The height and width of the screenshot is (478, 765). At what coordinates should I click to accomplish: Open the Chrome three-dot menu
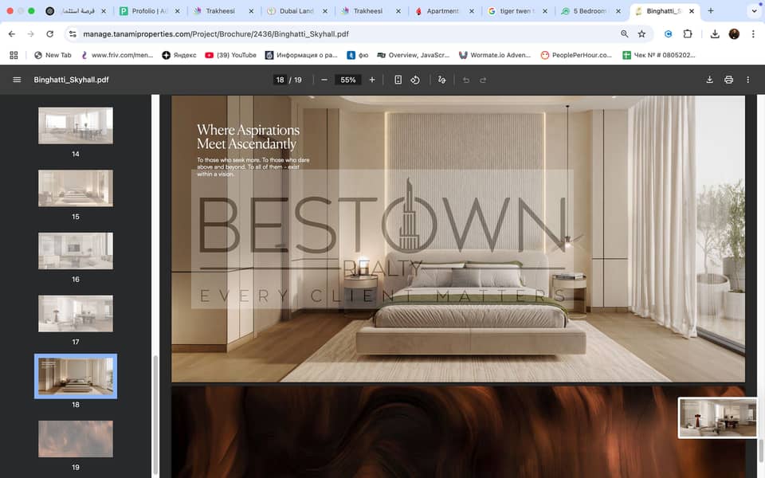click(x=753, y=33)
